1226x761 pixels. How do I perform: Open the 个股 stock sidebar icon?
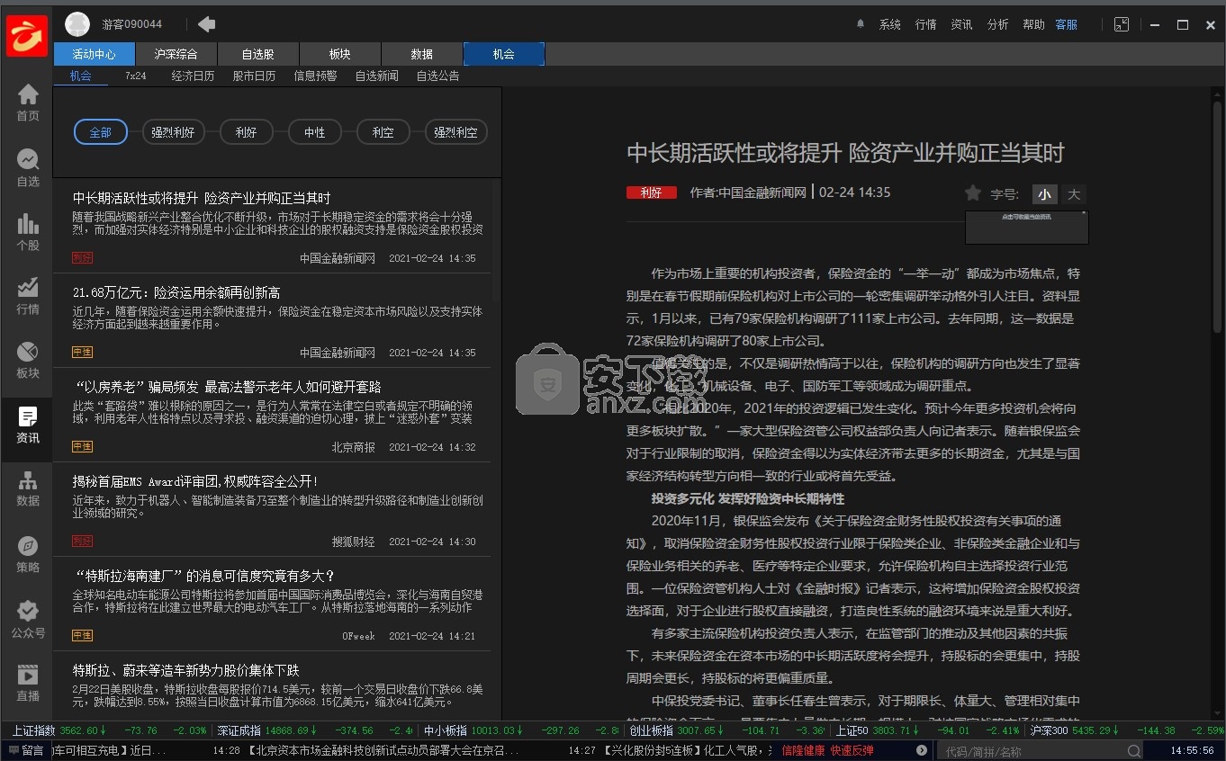point(28,231)
